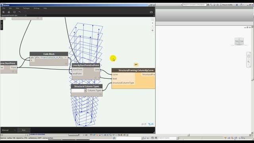This screenshot has height=143, width=254.
Task: Click the warning bubble above ColumnByCurve node
Action: click(x=136, y=65)
